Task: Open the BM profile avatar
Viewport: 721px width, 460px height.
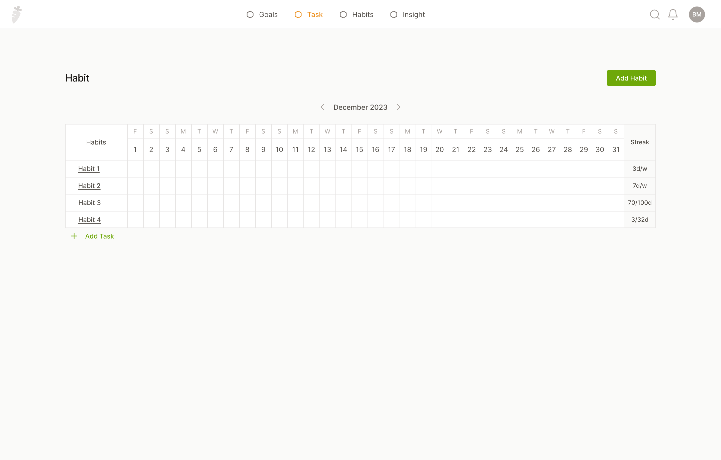Action: point(697,14)
